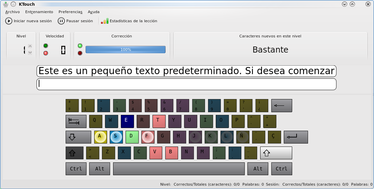The width and height of the screenshot is (374, 189).
Task: Click the I key
Action: click(x=206, y=121)
